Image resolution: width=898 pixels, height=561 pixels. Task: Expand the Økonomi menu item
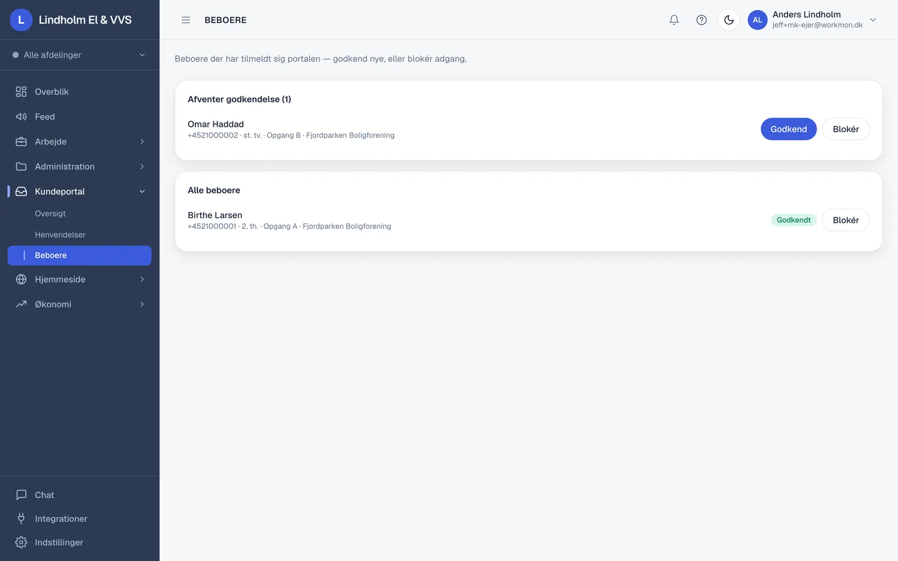point(80,304)
